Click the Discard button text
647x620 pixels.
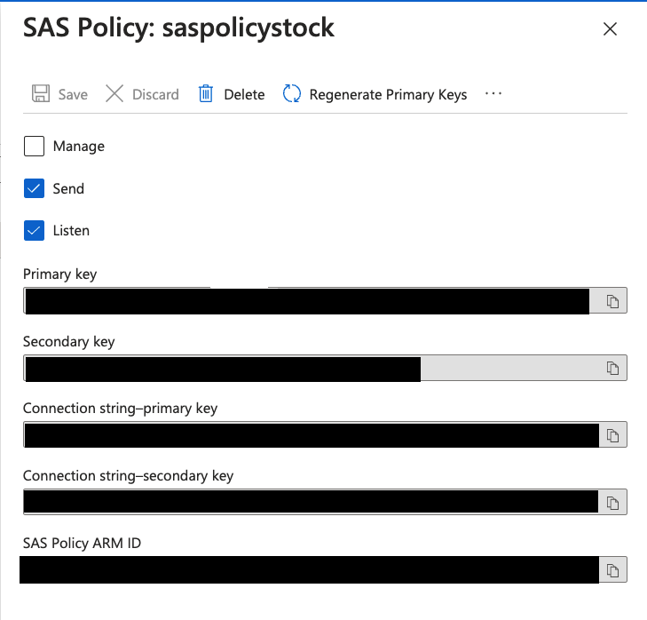pos(155,95)
